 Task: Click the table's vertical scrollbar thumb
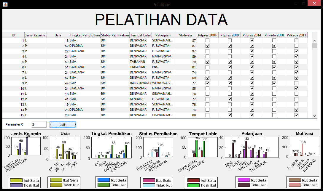(314, 45)
